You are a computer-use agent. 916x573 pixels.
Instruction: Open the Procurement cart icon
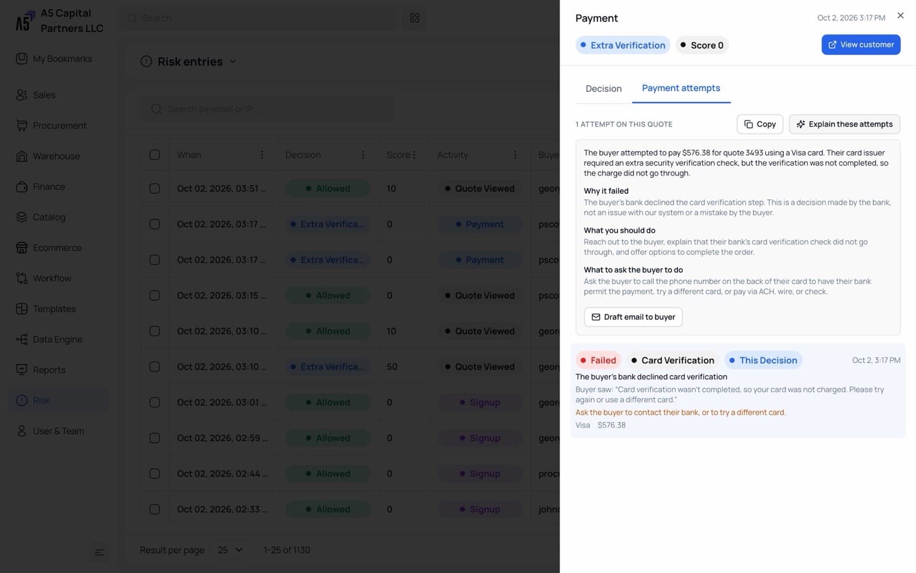pyautogui.click(x=22, y=125)
